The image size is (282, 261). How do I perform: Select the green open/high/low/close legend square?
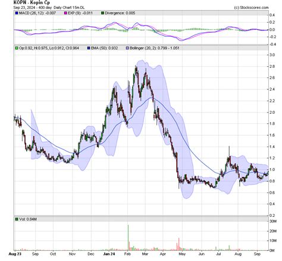pyautogui.click(x=17, y=48)
